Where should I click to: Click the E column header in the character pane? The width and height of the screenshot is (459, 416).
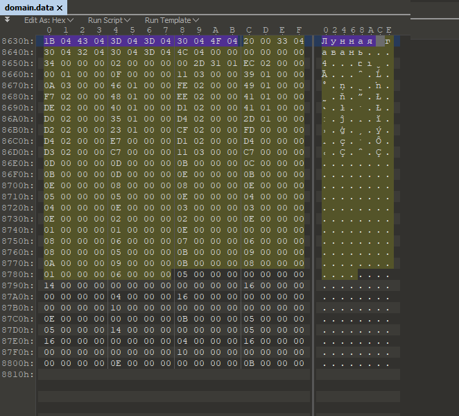[x=388, y=30]
